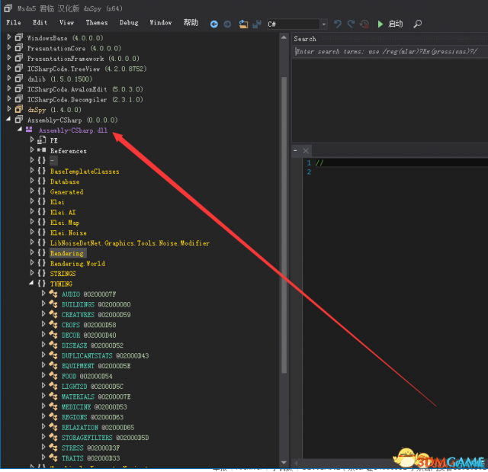This screenshot has width=488, height=472.
Task: Click the 启动 start button label
Action: click(x=395, y=24)
